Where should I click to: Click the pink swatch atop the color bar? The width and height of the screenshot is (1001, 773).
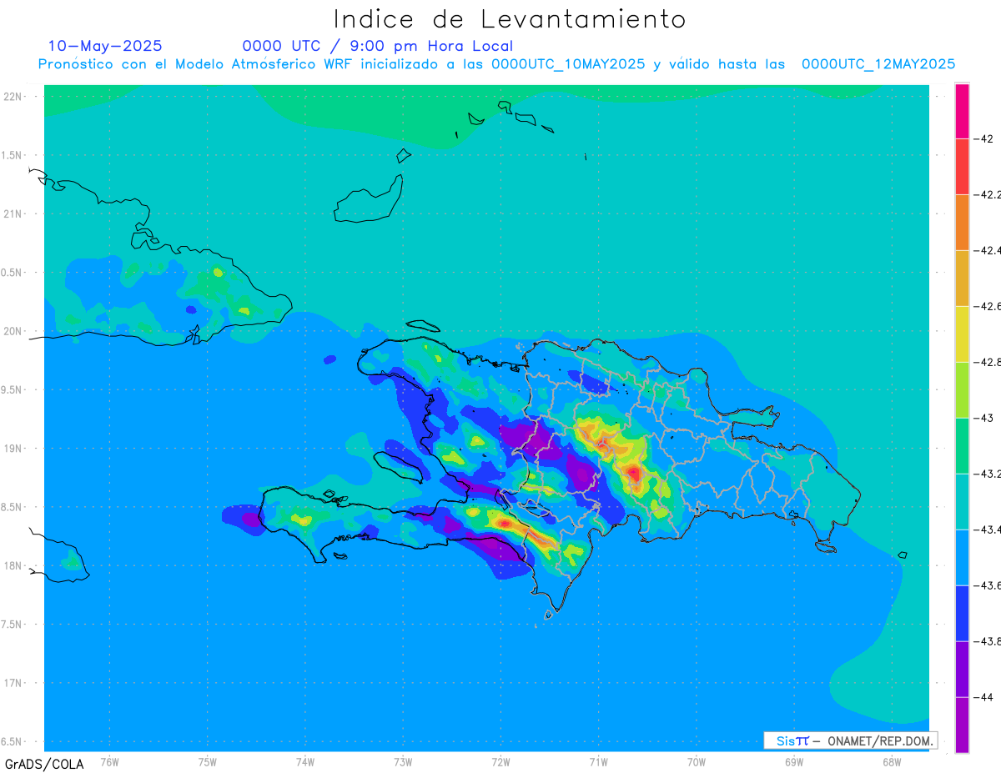pos(962,110)
